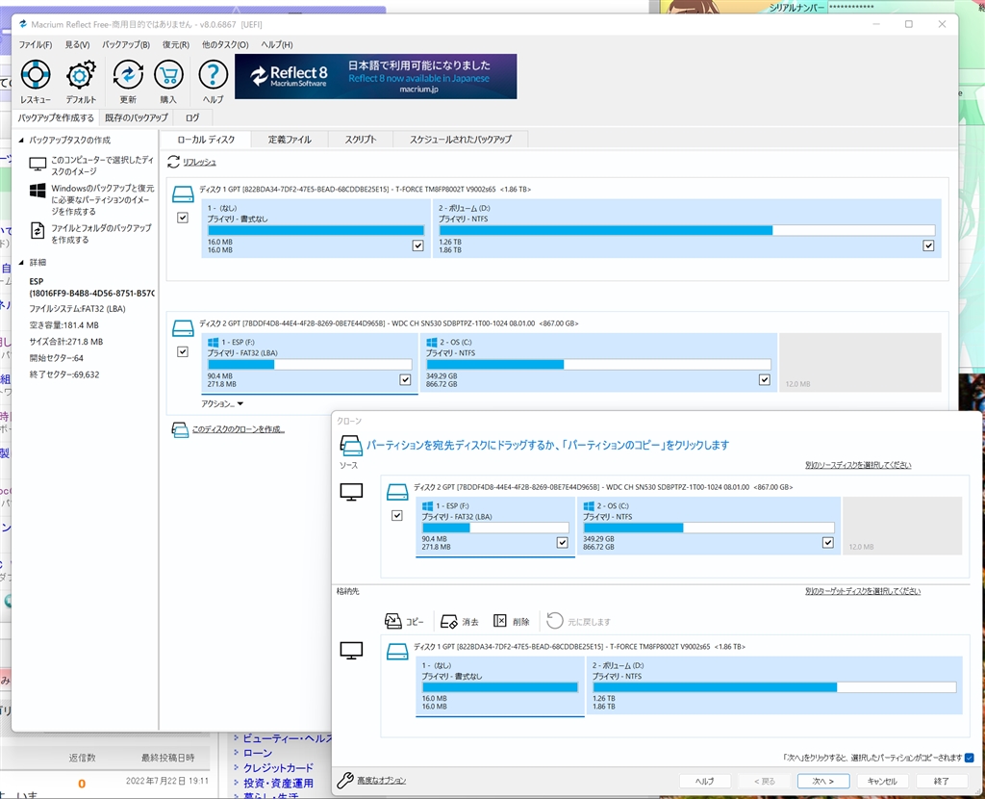Image resolution: width=985 pixels, height=799 pixels.
Task: Uncheck ESP (F:) checkbox in clone source
Action: [562, 543]
